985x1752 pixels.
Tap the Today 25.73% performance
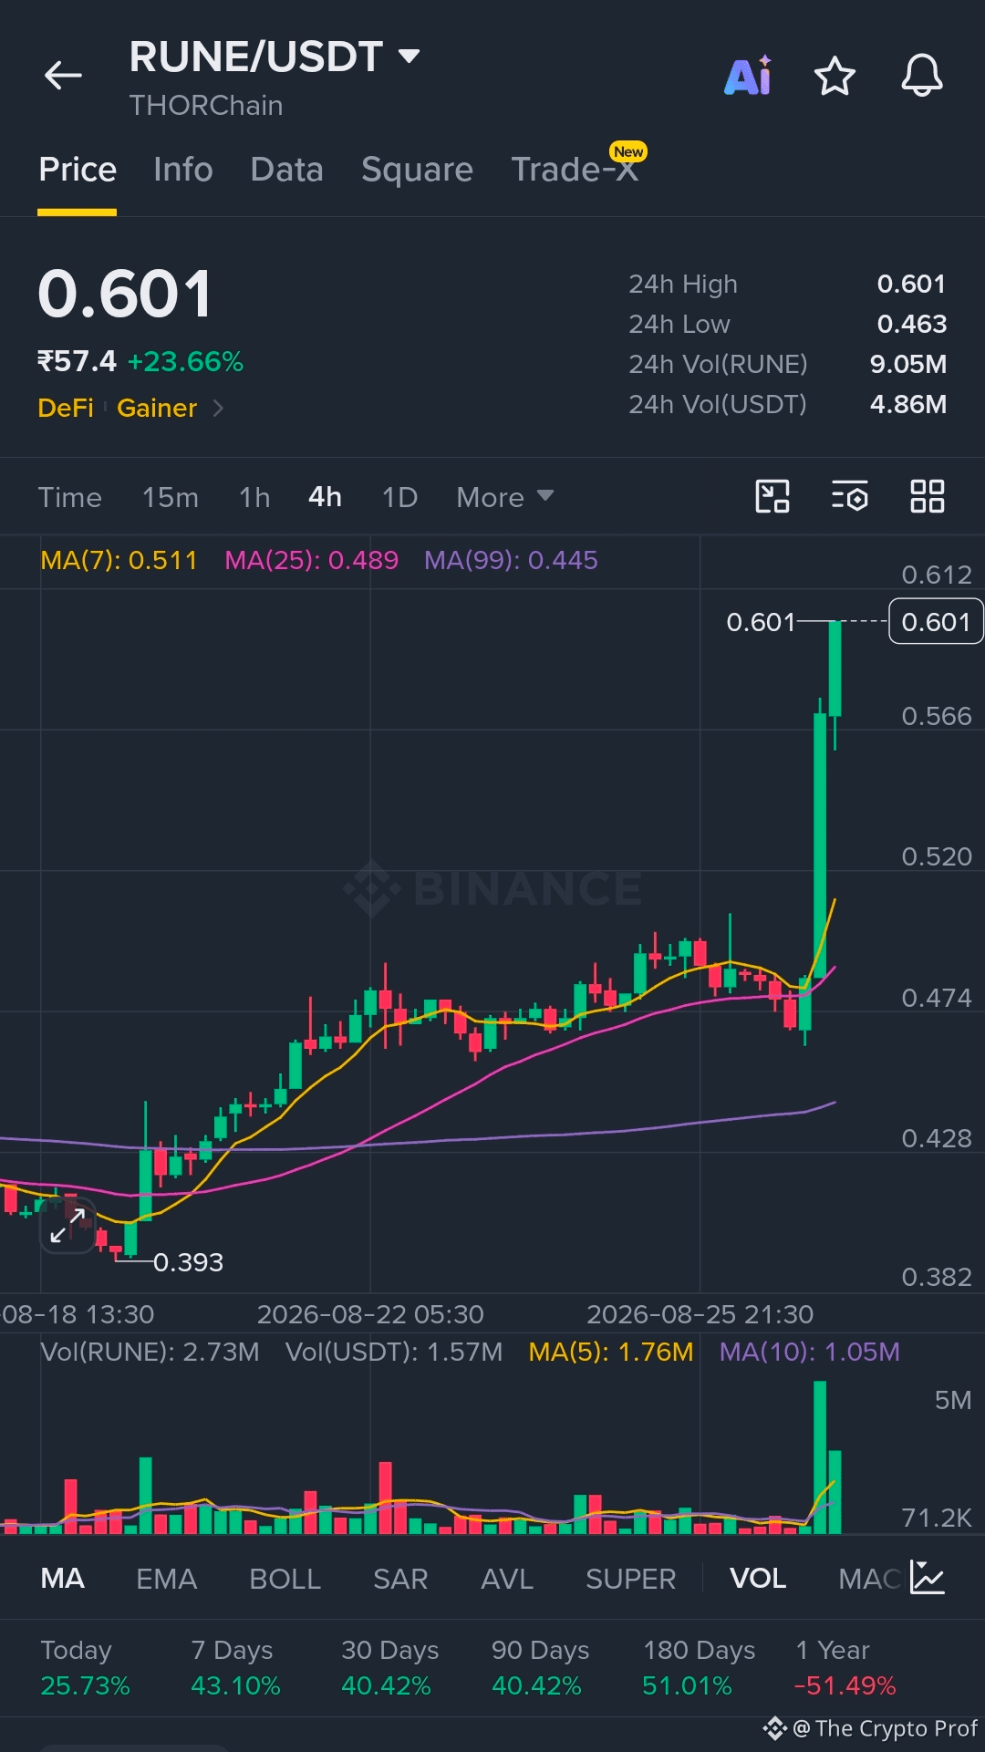85,1667
